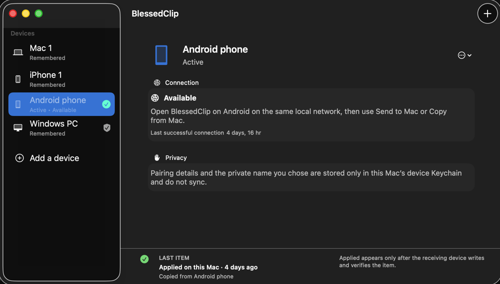Click the Devices sidebar heading
This screenshot has height=284, width=500.
[x=22, y=33]
